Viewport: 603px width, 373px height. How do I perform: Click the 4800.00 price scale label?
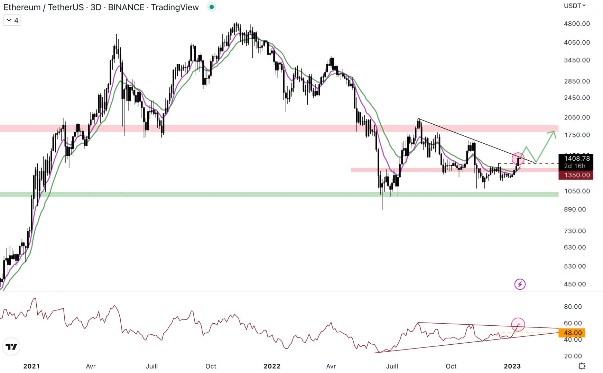pyautogui.click(x=577, y=24)
